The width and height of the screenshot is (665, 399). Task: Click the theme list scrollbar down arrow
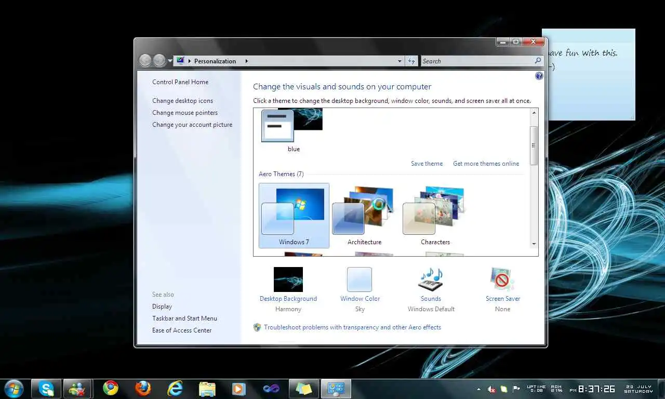(x=534, y=244)
